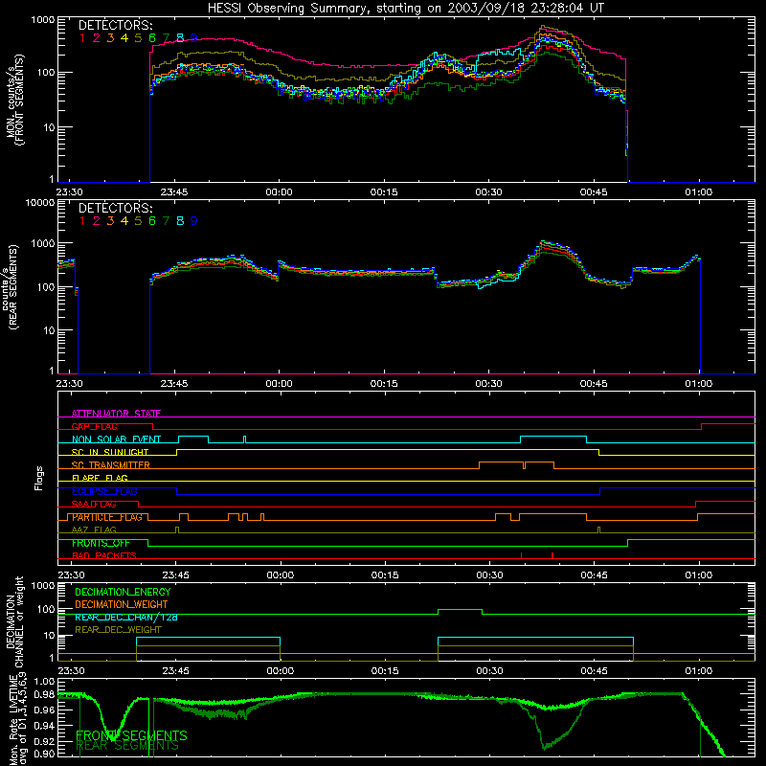766x766 pixels.
Task: Click 0.98 tick on the livetime y-axis
Action: pos(44,695)
